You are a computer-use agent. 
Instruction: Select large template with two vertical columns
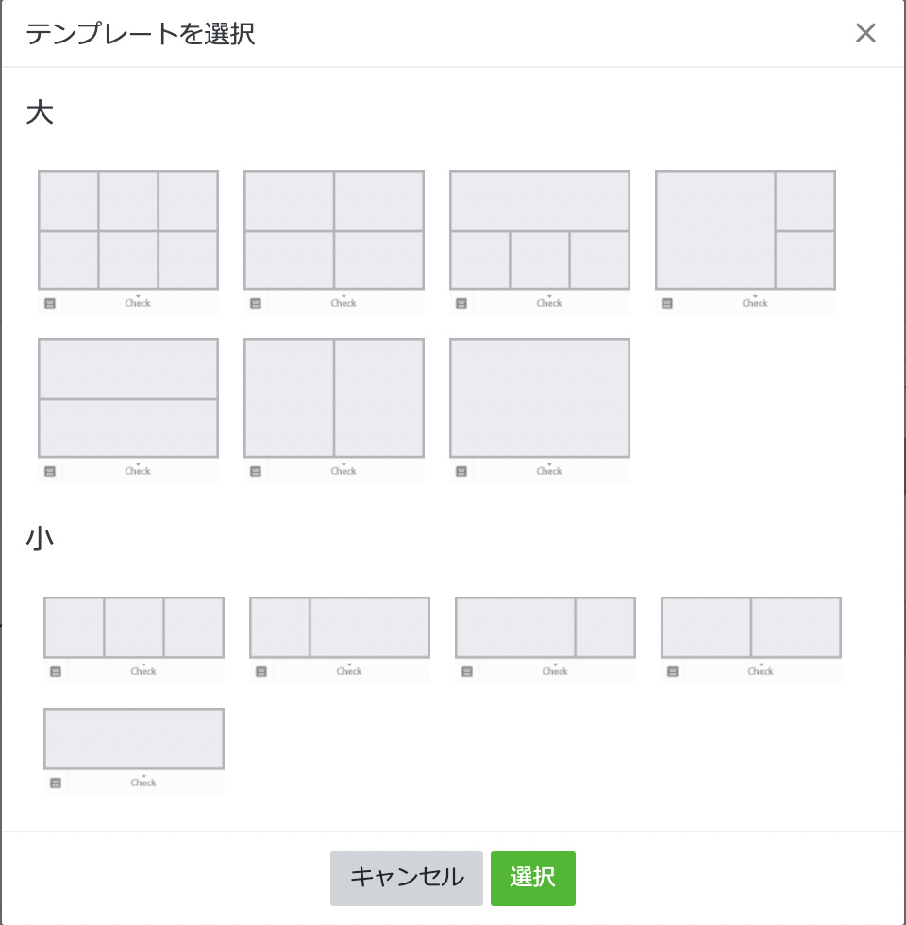pos(334,398)
